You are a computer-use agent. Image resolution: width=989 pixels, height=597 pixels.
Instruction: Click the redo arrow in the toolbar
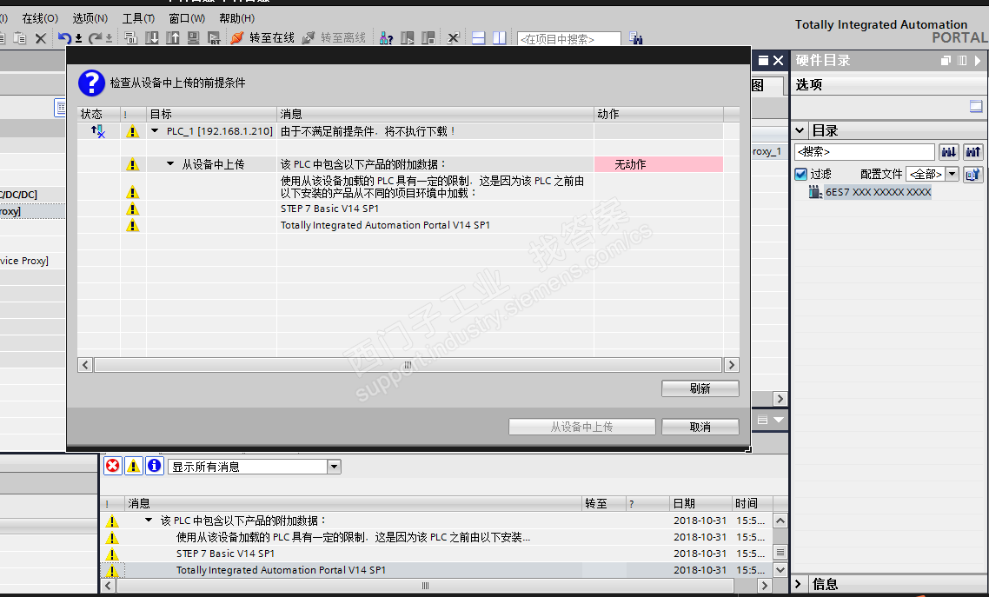(96, 38)
